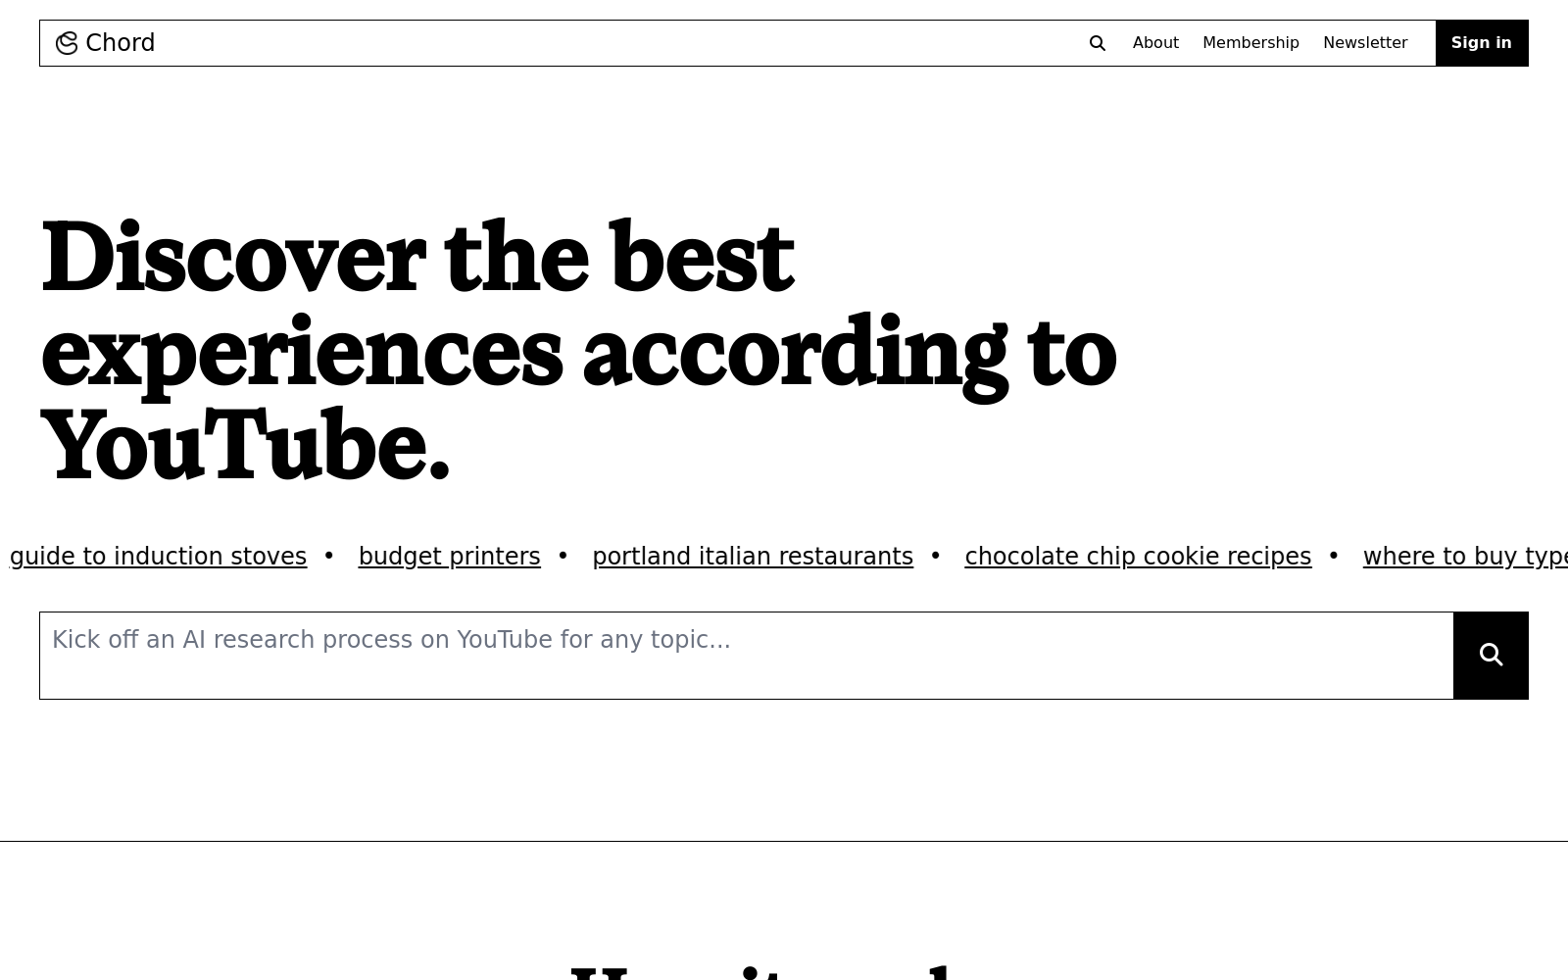This screenshot has width=1568, height=980.
Task: Focus the AI research topic input field
Action: (747, 655)
